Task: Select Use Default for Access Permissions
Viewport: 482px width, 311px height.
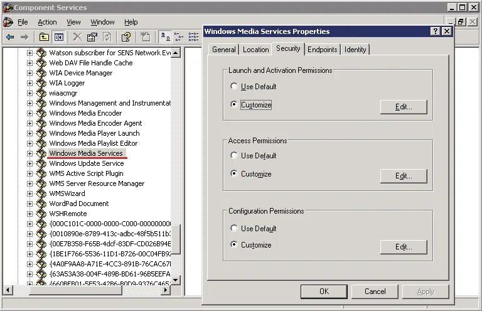Action: (x=234, y=155)
